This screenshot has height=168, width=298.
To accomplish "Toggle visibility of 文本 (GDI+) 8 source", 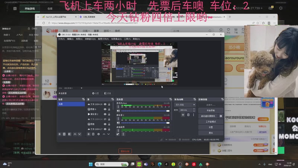I will coord(105,104).
